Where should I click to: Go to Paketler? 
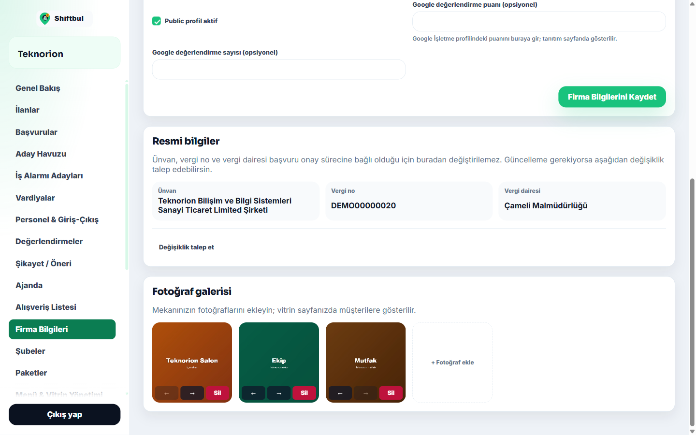pyautogui.click(x=62, y=373)
